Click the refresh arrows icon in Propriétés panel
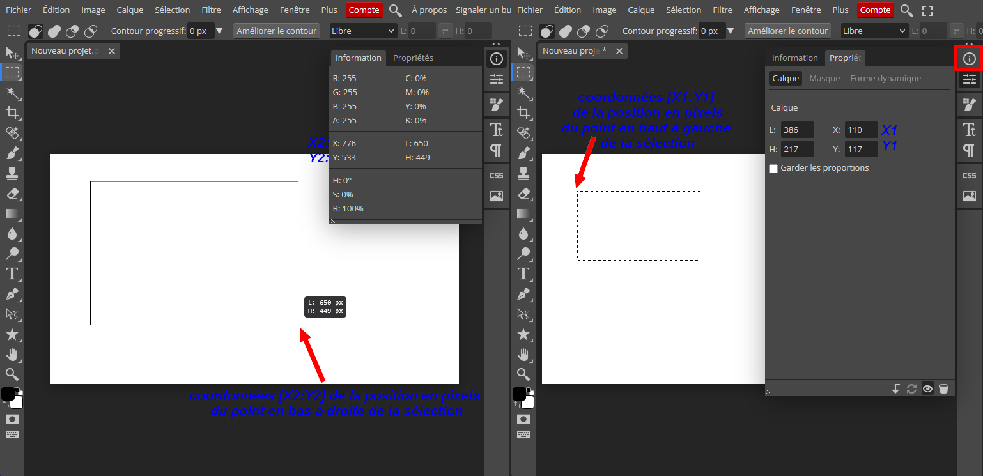The width and height of the screenshot is (983, 476). [912, 388]
